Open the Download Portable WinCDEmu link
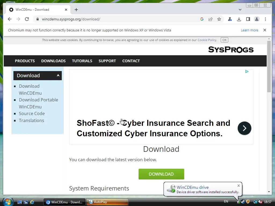The image size is (275, 206). click(38, 103)
